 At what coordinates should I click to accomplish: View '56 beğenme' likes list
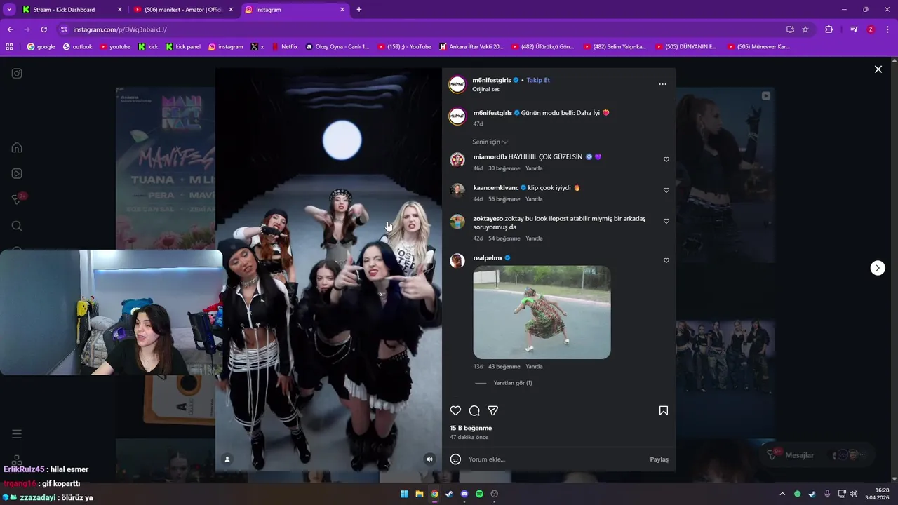coord(504,199)
